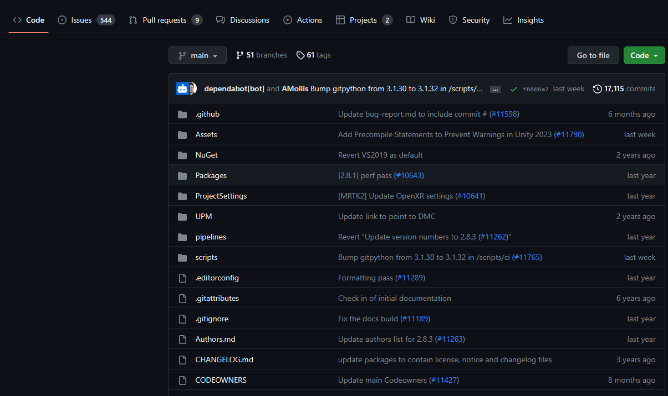Open the AMollis author link
Image resolution: width=668 pixels, height=396 pixels.
(x=295, y=88)
